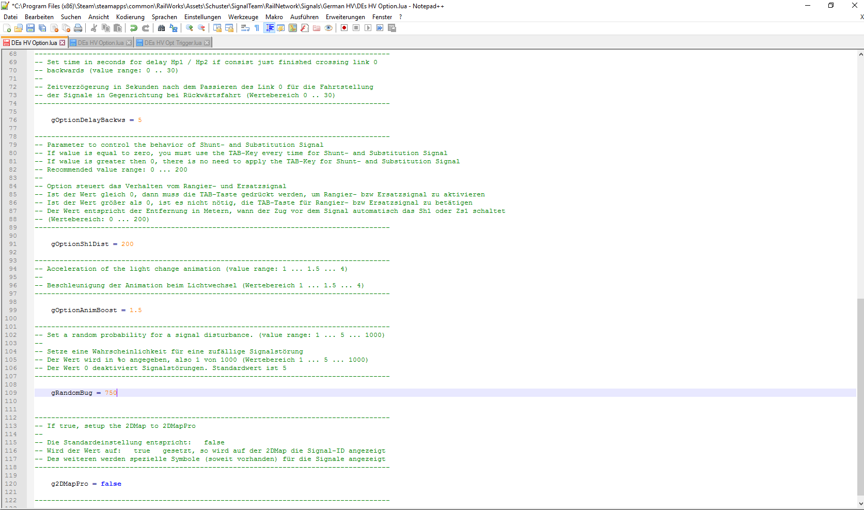The width and height of the screenshot is (864, 510).
Task: Toggle synchronized vertical scrolling
Action: [217, 28]
